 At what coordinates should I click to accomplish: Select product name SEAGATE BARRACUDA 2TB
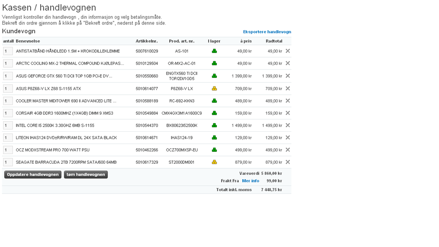coord(66,162)
